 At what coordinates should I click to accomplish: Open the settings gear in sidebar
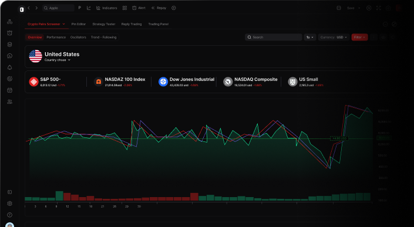[10, 204]
